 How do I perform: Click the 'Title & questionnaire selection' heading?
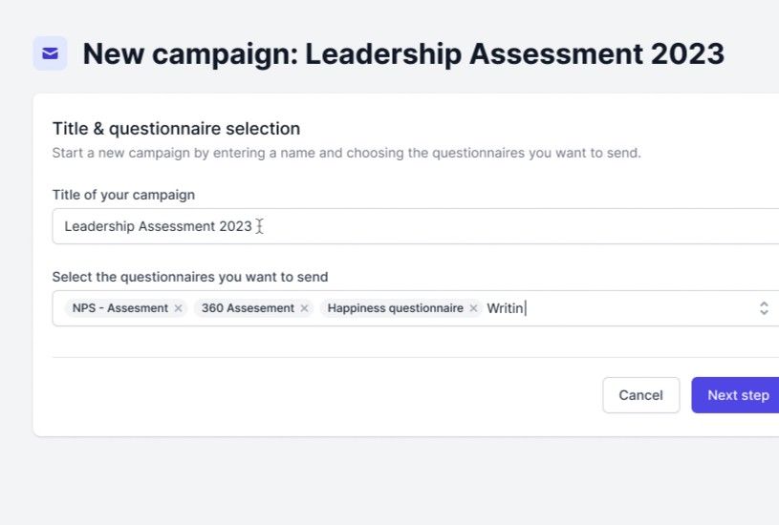pos(176,129)
